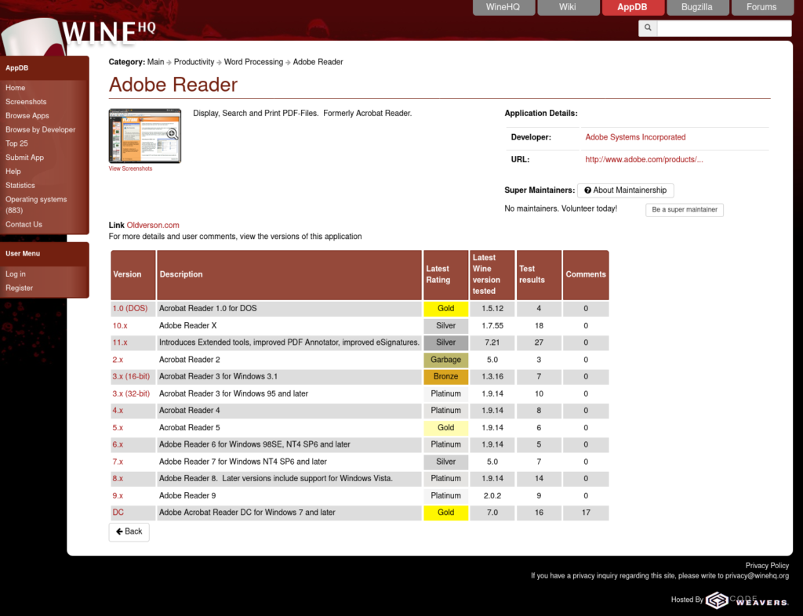Go to Productivity breadcrumb

coord(194,62)
